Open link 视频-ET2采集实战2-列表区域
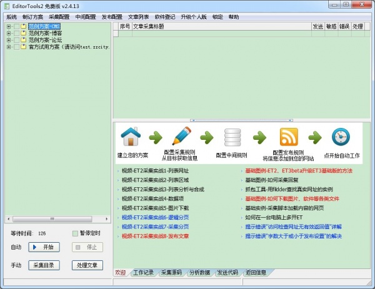The width and height of the screenshot is (375, 289). click(155, 180)
